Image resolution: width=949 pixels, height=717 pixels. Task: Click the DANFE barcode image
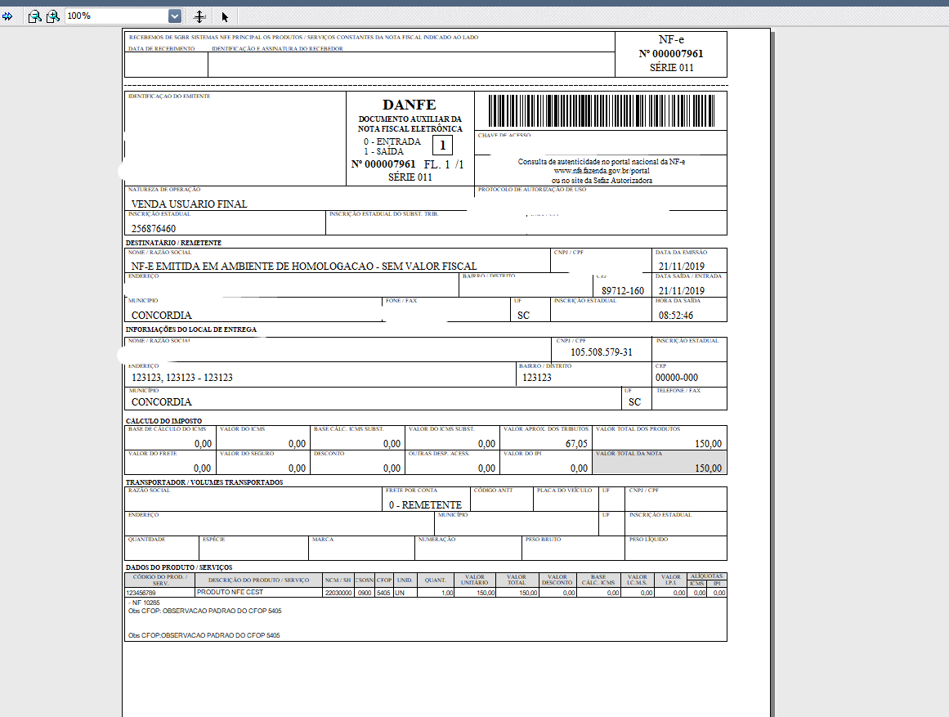tap(601, 110)
